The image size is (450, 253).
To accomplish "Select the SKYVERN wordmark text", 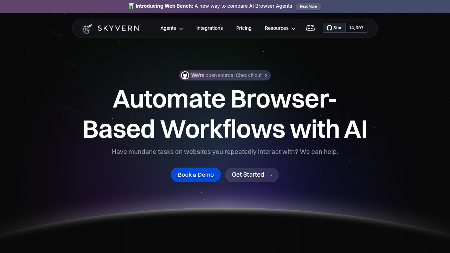I will coord(118,28).
